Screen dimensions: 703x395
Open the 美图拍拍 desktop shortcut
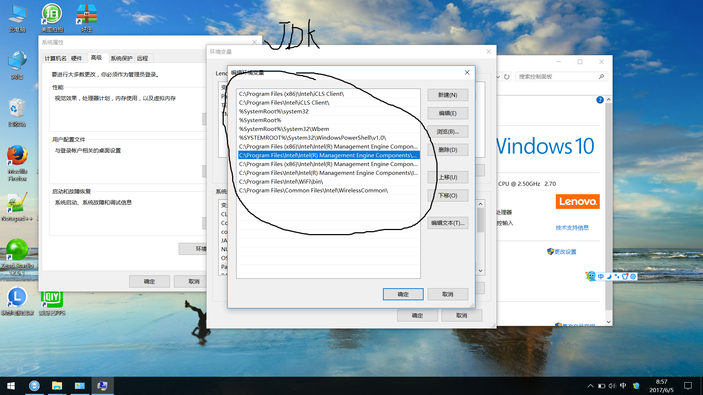52,18
